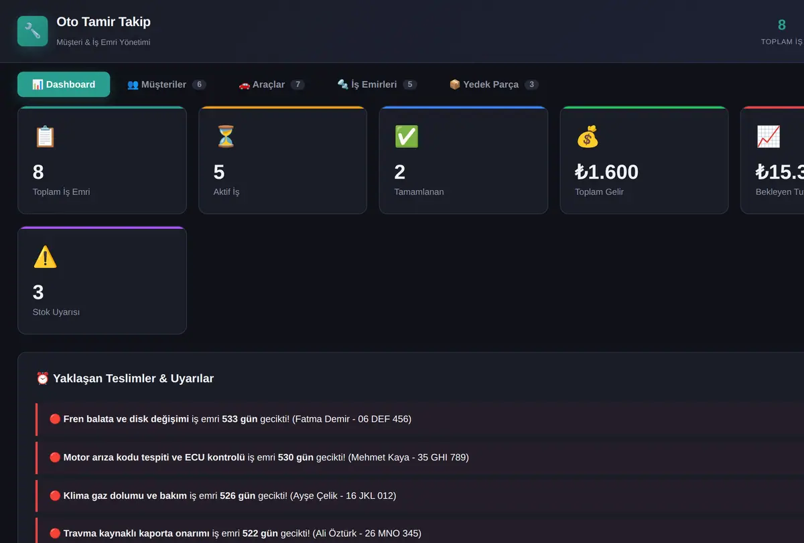
Task: Click the İş Emirleri count badge 5
Action: tap(410, 84)
